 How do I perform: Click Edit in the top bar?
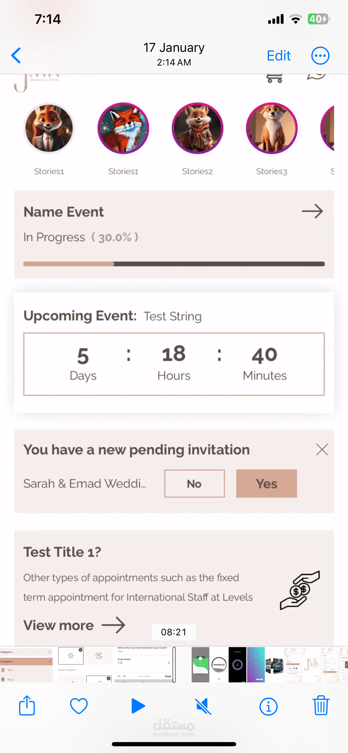tap(279, 55)
